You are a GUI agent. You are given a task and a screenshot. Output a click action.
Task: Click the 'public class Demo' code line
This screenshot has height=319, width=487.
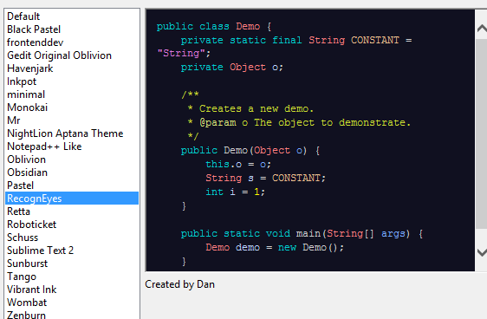tap(214, 26)
